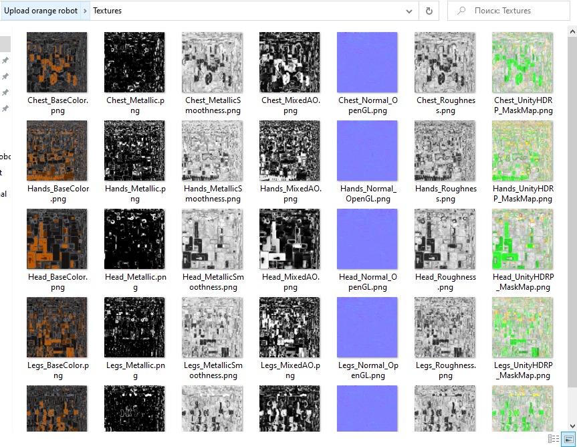Navigate to Upload orange robot breadcrumb

coord(41,11)
